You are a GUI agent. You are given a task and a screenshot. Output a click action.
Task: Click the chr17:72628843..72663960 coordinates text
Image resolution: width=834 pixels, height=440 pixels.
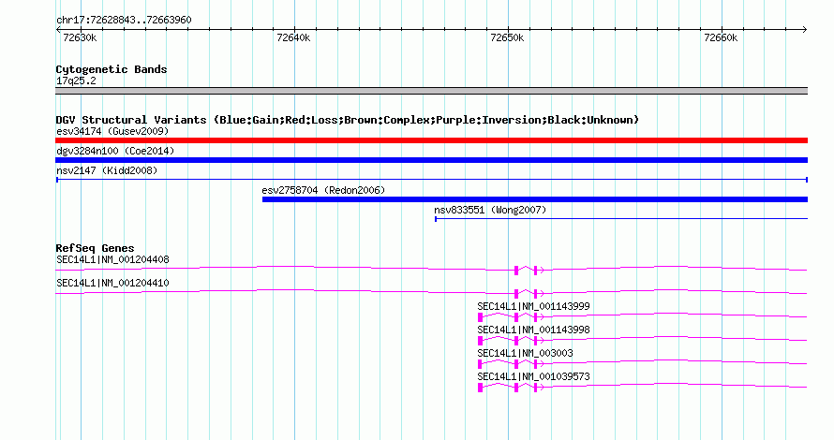(124, 21)
